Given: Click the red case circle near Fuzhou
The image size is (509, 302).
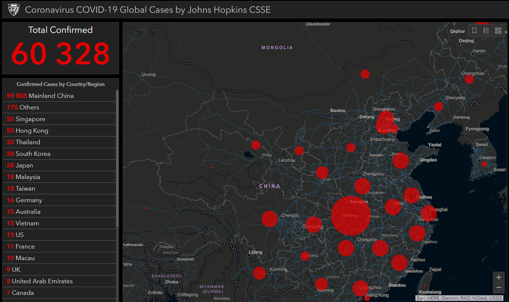Looking at the screenshot, I should 399,263.
